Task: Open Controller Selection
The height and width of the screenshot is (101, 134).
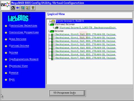Action: pyautogui.click(x=23, y=26)
